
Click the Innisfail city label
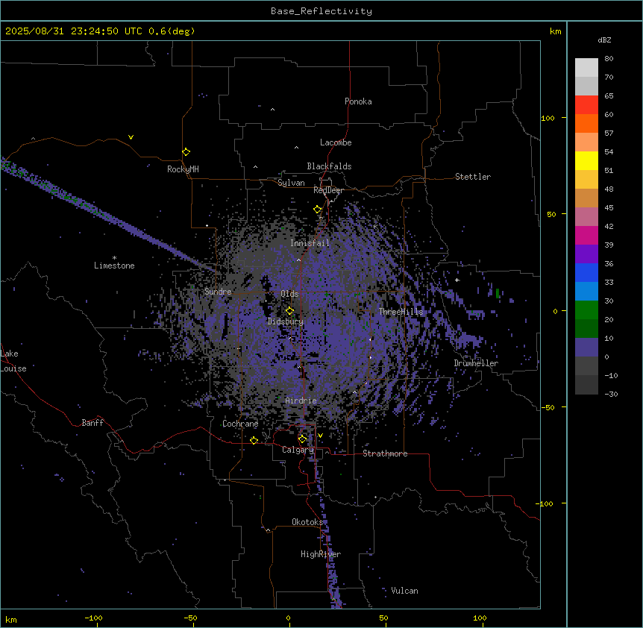[x=310, y=243]
